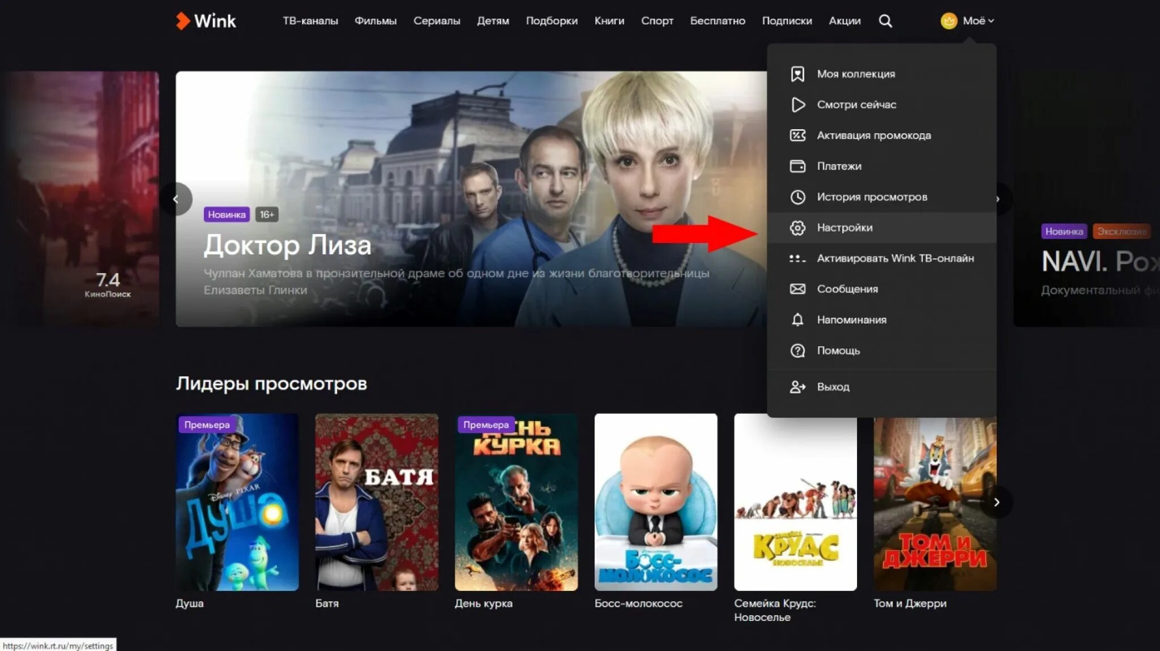Click the Батя title text

click(x=327, y=603)
